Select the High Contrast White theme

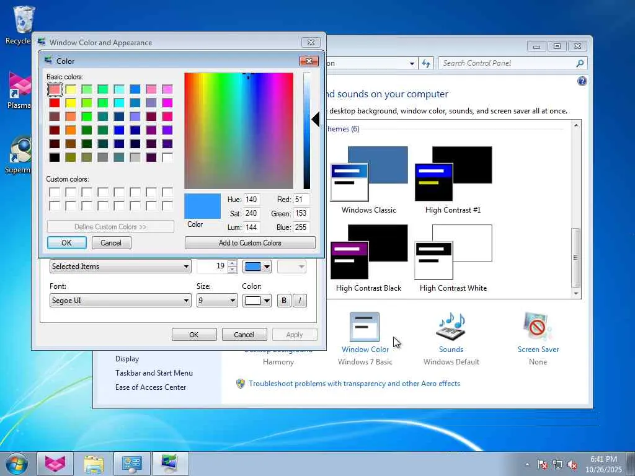pyautogui.click(x=453, y=258)
